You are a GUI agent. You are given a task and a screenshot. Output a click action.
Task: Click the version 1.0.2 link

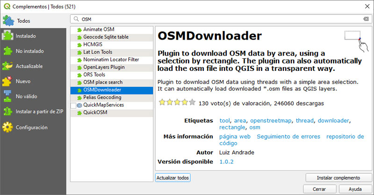tap(226, 162)
